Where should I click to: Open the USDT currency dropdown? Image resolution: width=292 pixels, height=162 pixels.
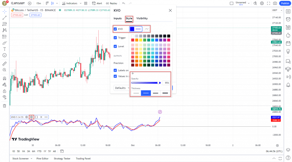coord(277,10)
